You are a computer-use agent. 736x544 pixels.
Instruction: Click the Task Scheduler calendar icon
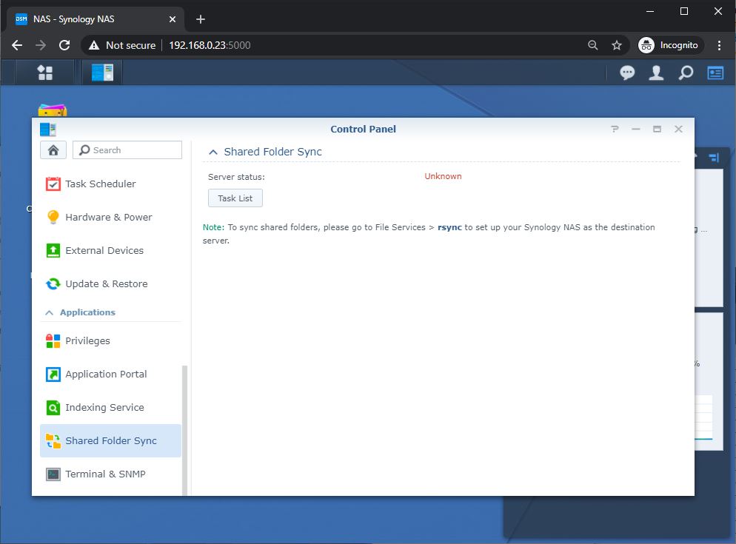pos(53,184)
